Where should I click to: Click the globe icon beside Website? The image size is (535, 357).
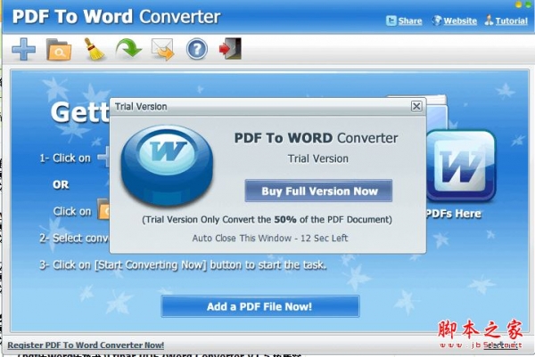point(437,20)
